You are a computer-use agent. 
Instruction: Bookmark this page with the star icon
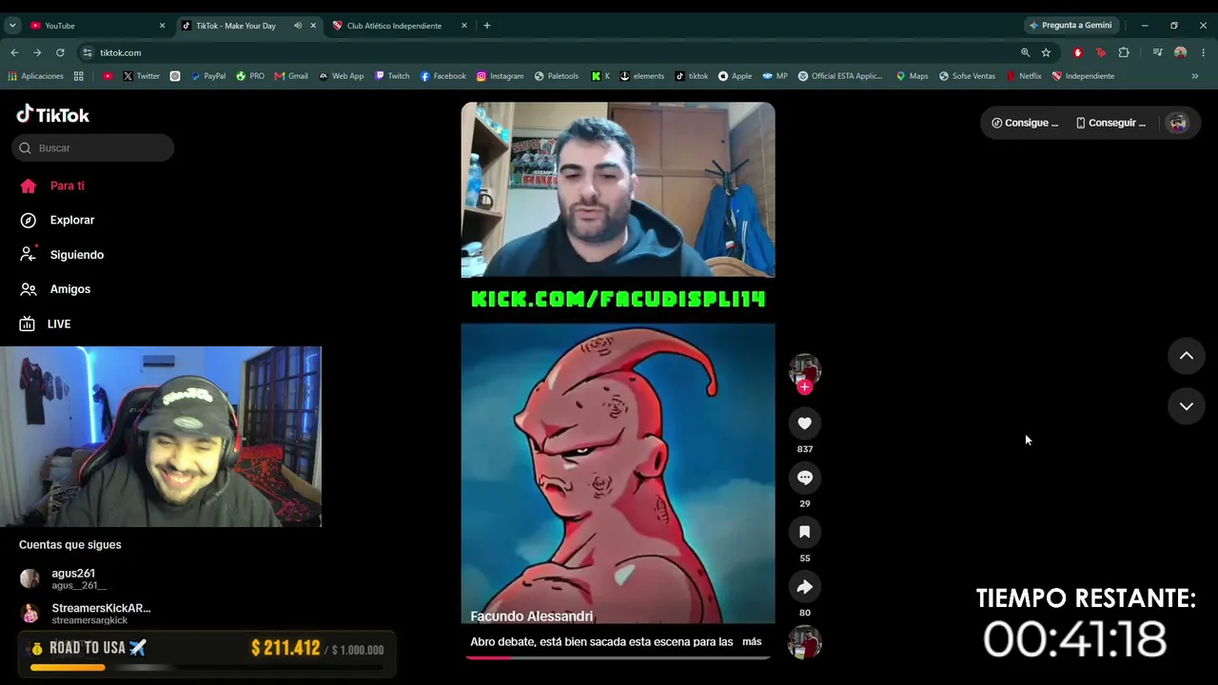(1046, 52)
